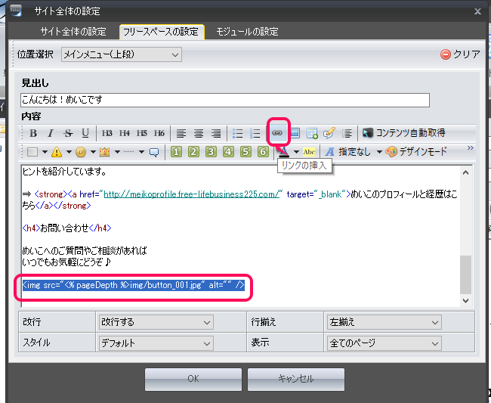Image resolution: width=491 pixels, height=403 pixels.
Task: Click the speech bubble icon
Action: 154,152
